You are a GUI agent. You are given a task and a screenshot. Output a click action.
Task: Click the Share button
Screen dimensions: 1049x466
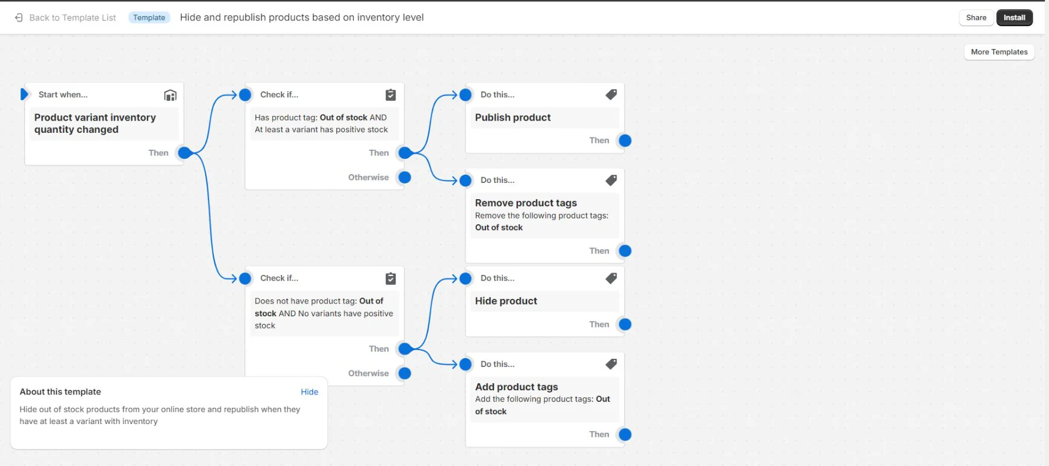976,17
